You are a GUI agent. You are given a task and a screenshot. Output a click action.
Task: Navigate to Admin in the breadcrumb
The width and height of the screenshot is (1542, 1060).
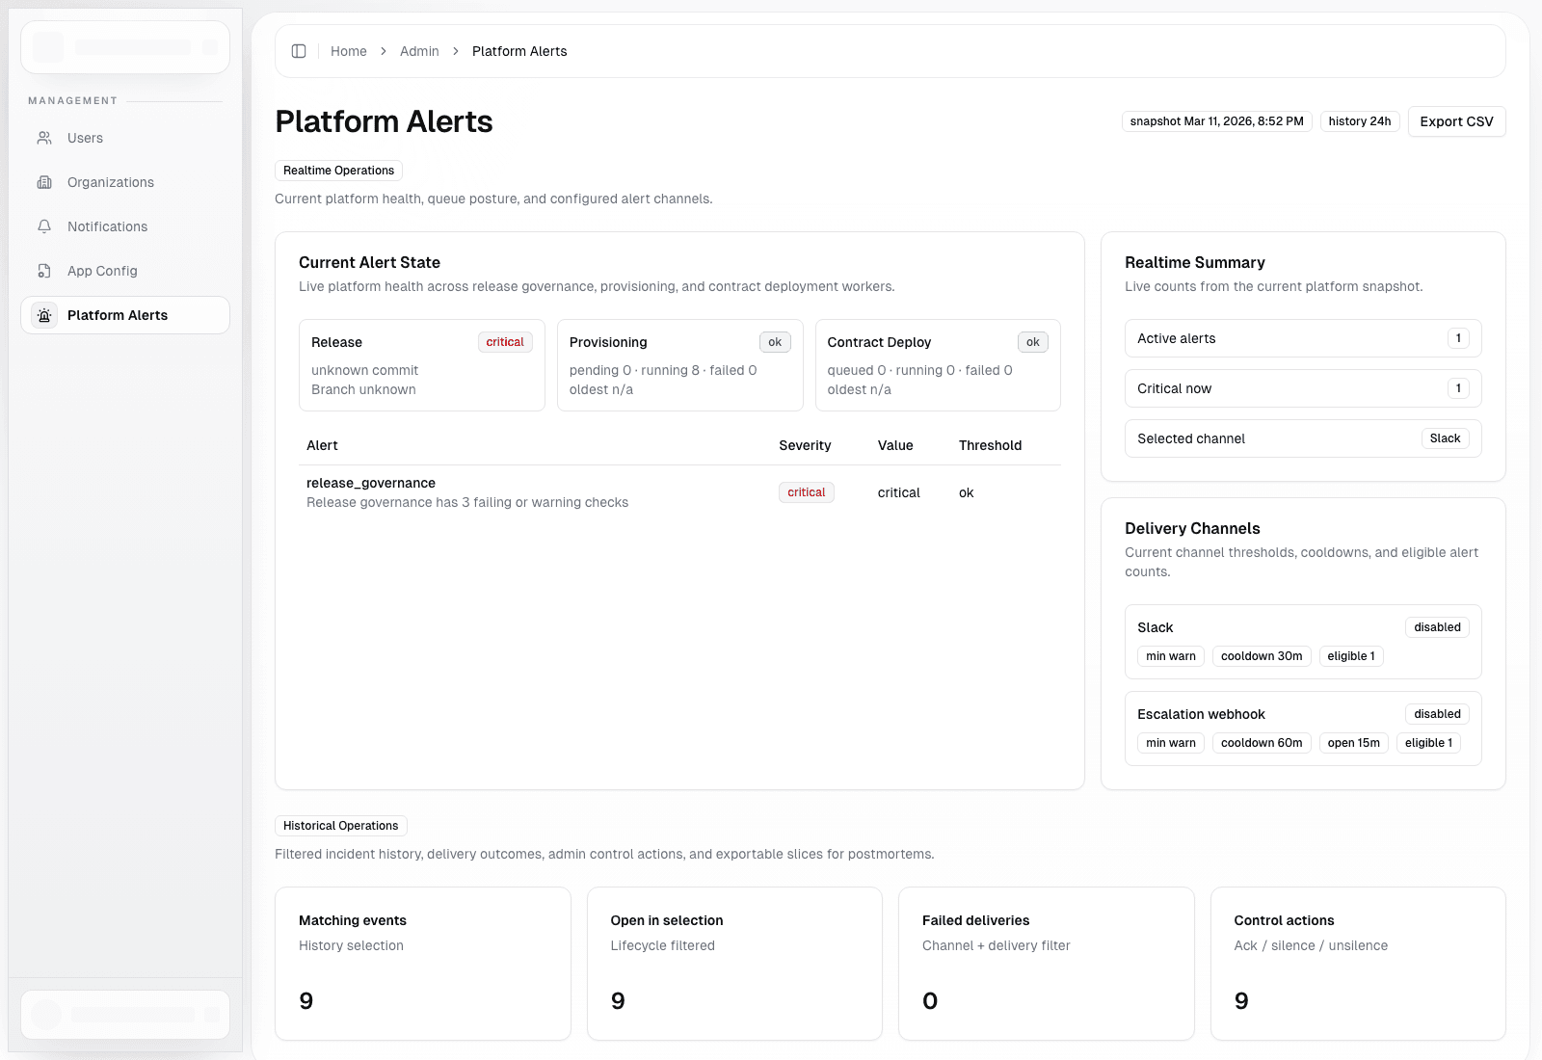tap(419, 51)
